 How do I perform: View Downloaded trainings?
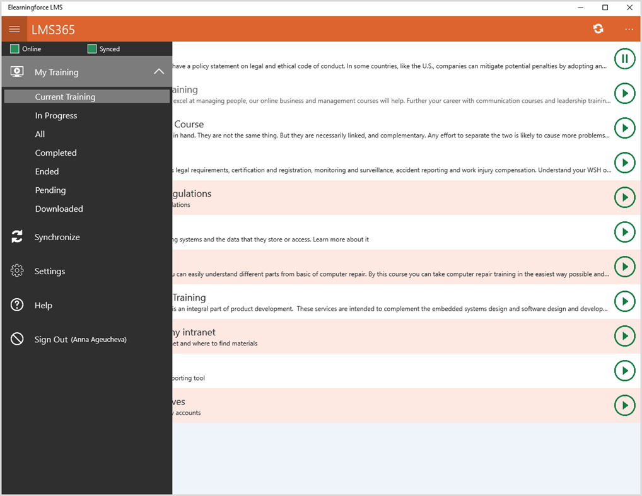tap(59, 209)
